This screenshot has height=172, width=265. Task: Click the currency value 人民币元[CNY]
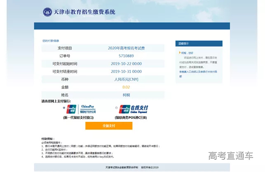click(x=126, y=79)
